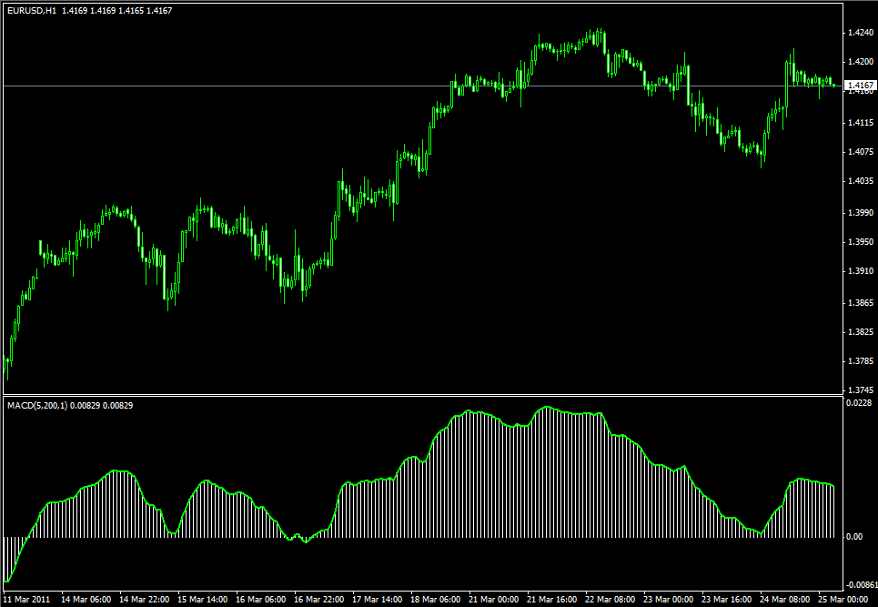Viewport: 878px width, 607px height.
Task: Click the 25 Mar 00:00 time label
Action: tap(843, 600)
